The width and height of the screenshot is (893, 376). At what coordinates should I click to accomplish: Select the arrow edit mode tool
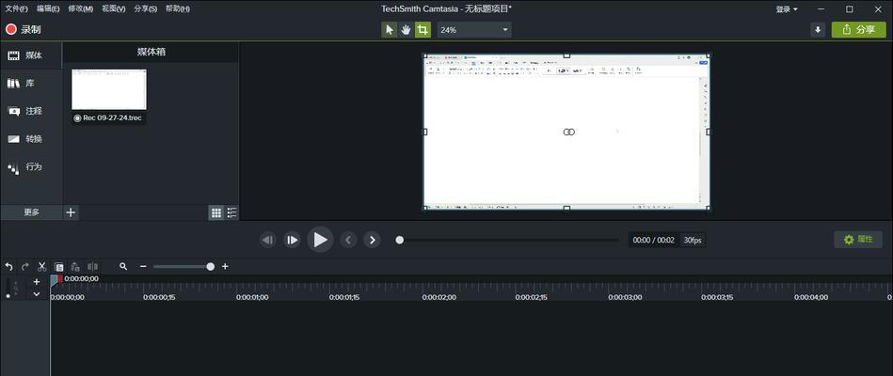tap(390, 30)
